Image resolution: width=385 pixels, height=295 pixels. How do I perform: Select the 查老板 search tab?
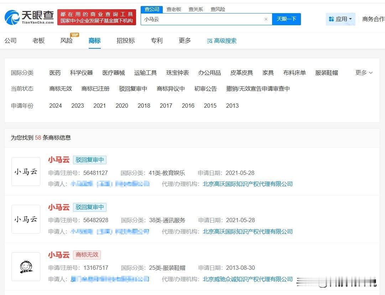[174, 9]
